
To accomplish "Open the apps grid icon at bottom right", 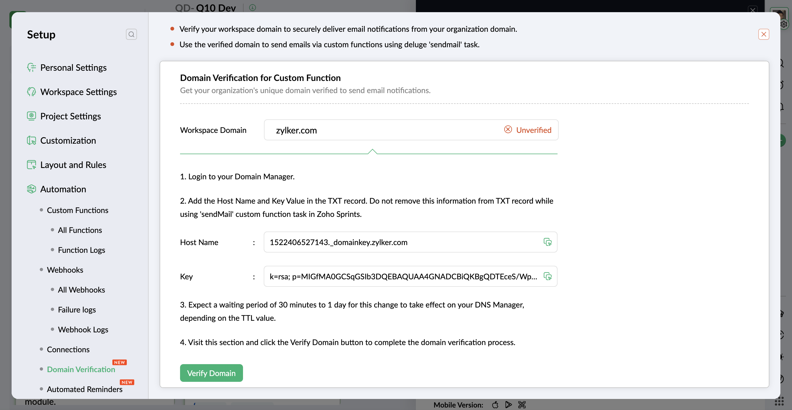I will pyautogui.click(x=779, y=401).
